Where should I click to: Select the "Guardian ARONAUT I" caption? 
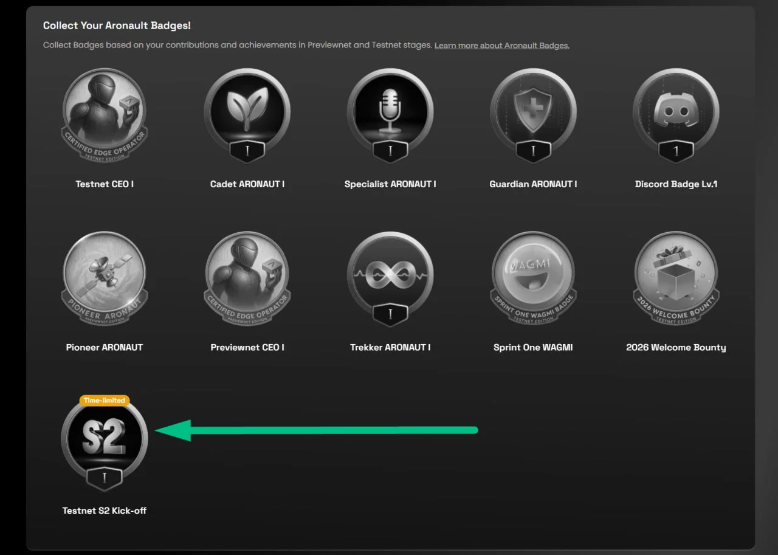(533, 184)
